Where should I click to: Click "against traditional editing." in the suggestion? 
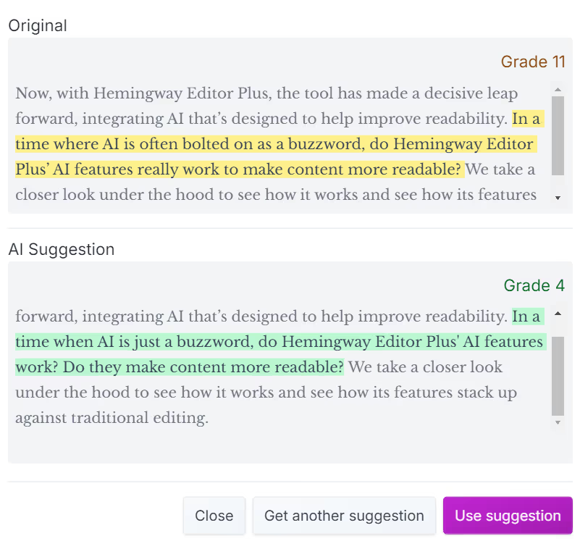tap(112, 418)
